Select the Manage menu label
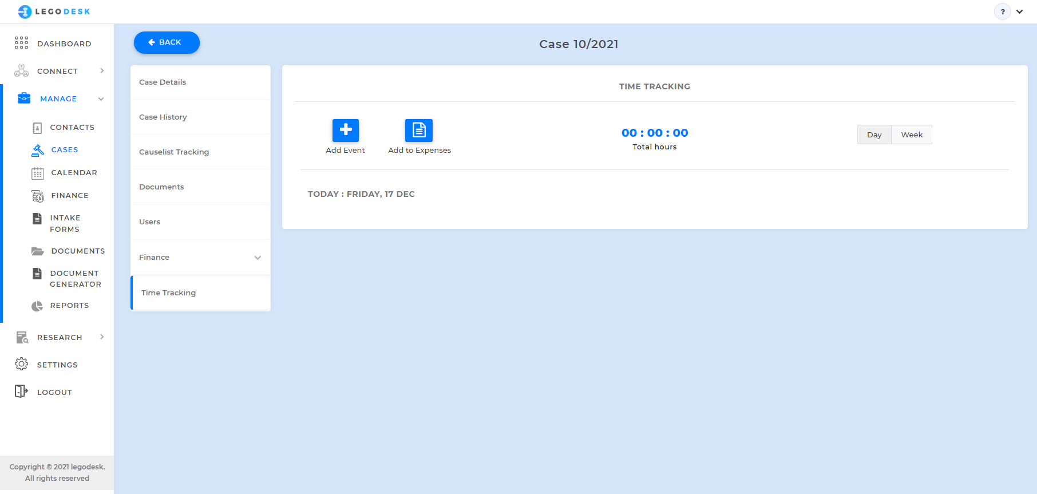 click(x=58, y=98)
